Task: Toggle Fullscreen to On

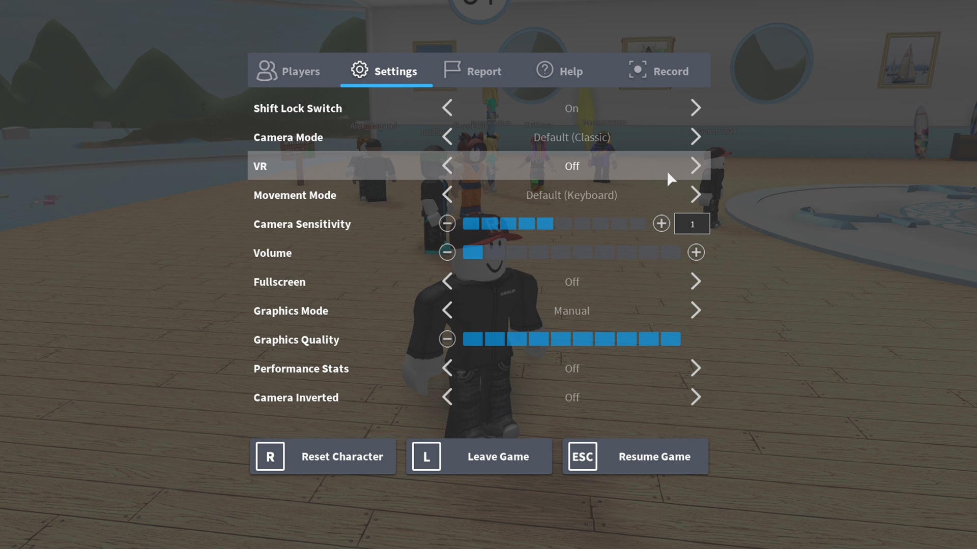Action: click(x=695, y=282)
